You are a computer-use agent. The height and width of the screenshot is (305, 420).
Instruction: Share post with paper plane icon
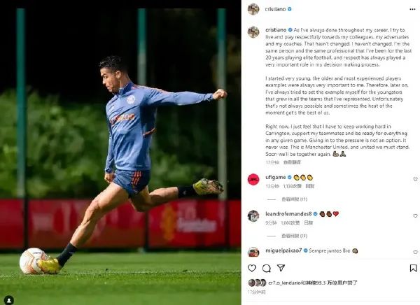click(281, 268)
